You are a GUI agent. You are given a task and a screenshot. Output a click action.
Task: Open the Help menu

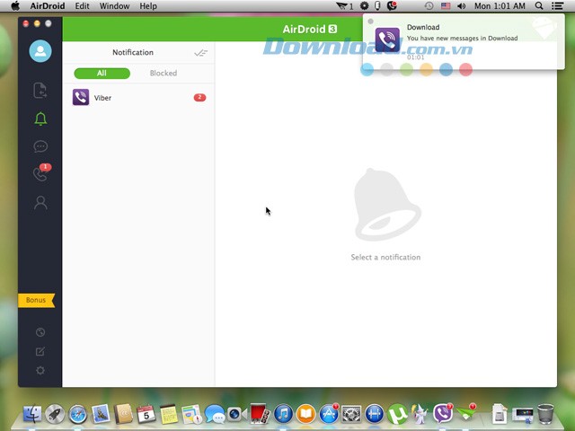[147, 6]
